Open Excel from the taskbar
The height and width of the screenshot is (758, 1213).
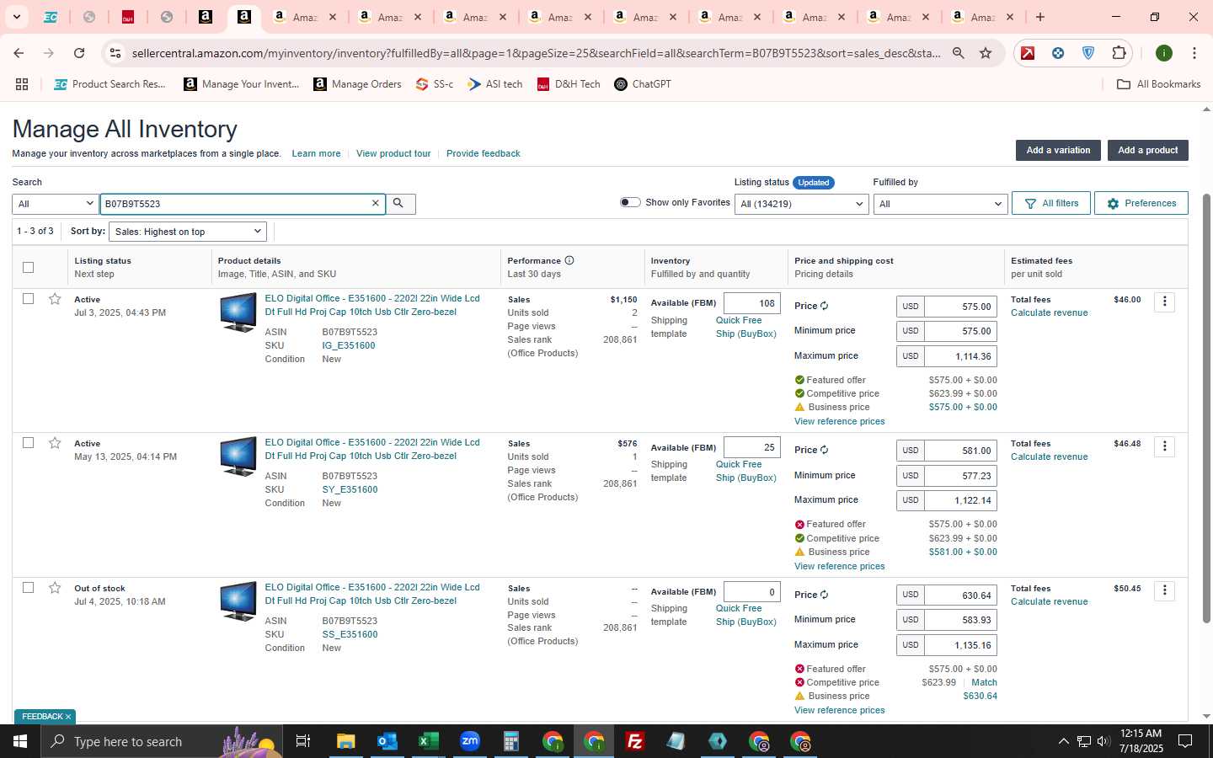[428, 741]
